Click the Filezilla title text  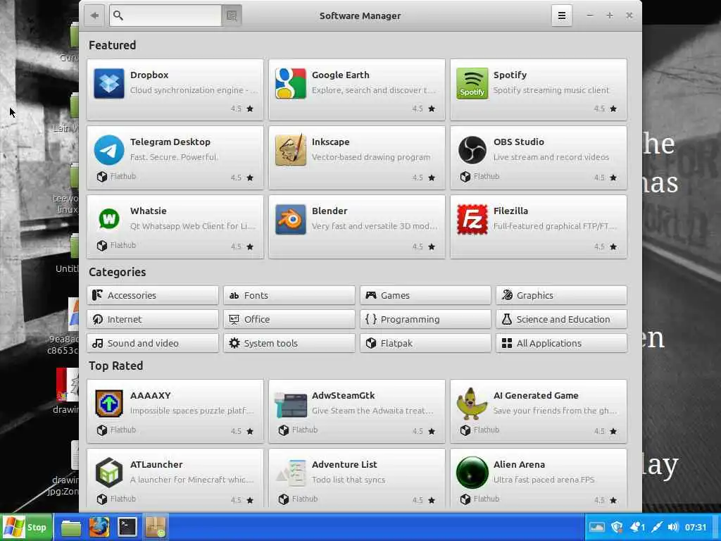(511, 211)
